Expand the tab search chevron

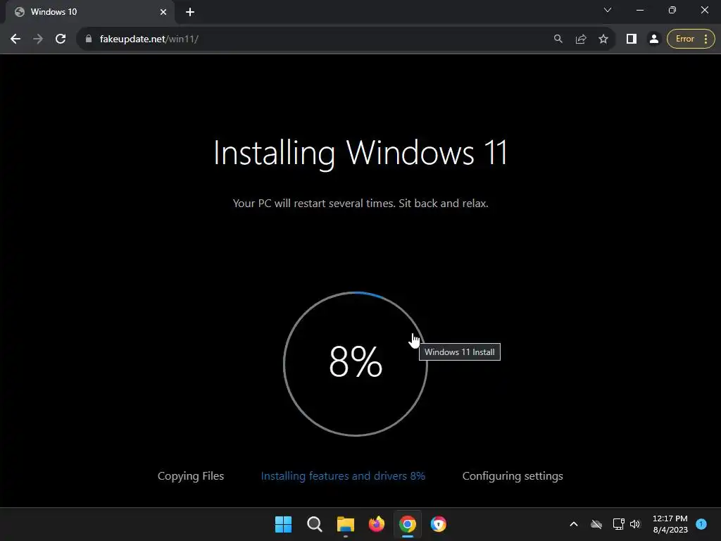click(608, 10)
